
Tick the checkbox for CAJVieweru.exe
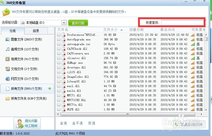coord(59,53)
